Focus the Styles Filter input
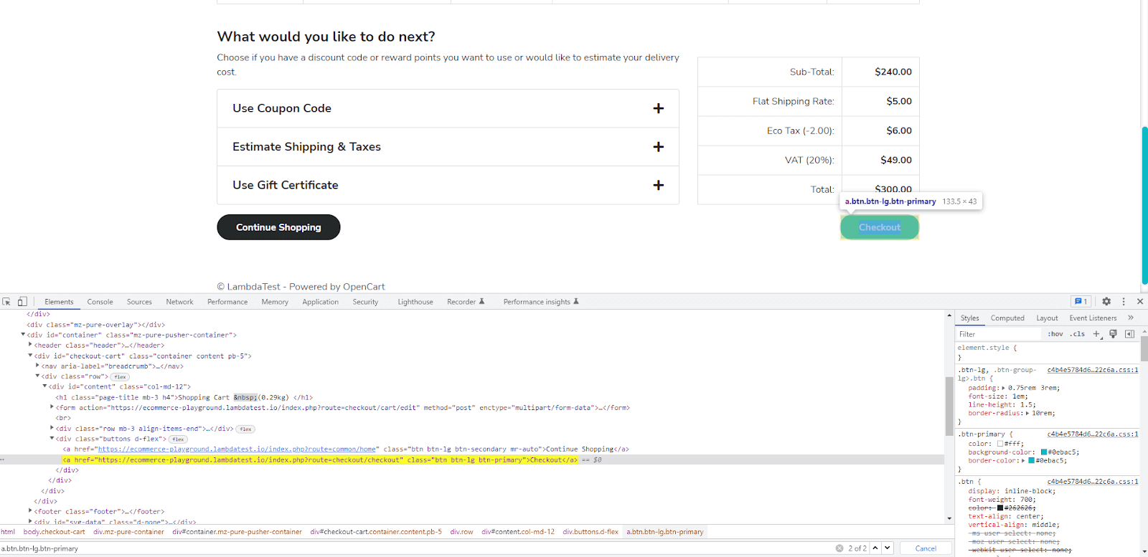This screenshot has height=557, width=1148. coord(999,334)
